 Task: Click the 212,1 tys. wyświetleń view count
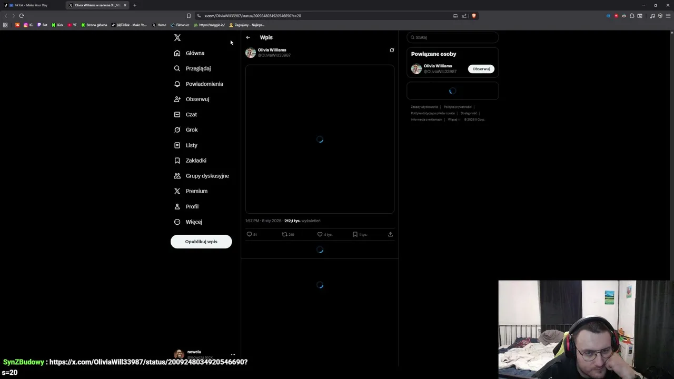[x=302, y=221]
